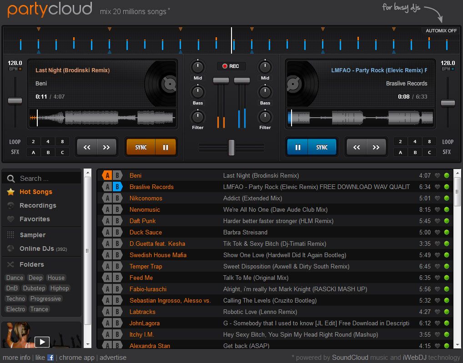This screenshot has width=463, height=363.
Task: Click the crossfader handle
Action: pyautogui.click(x=232, y=147)
